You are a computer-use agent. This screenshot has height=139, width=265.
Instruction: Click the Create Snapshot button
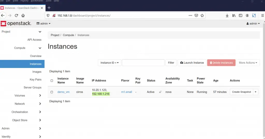point(241,92)
